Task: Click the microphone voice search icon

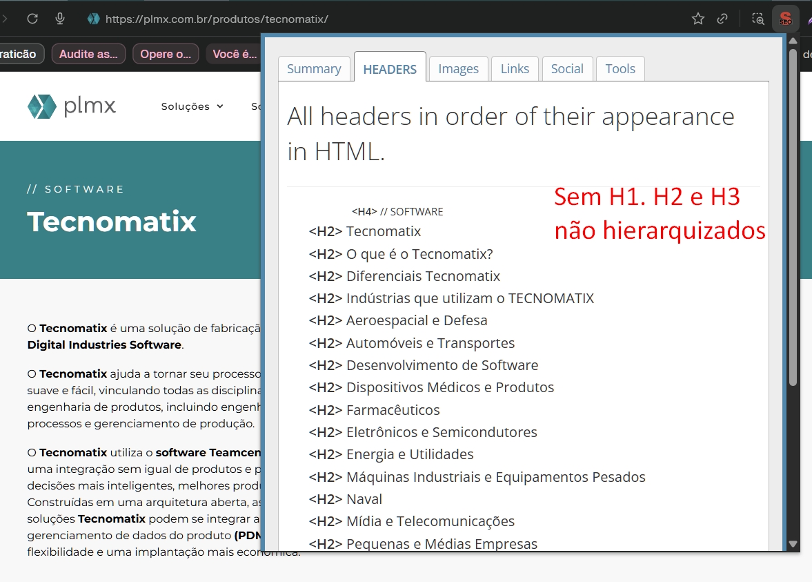Action: tap(60, 19)
